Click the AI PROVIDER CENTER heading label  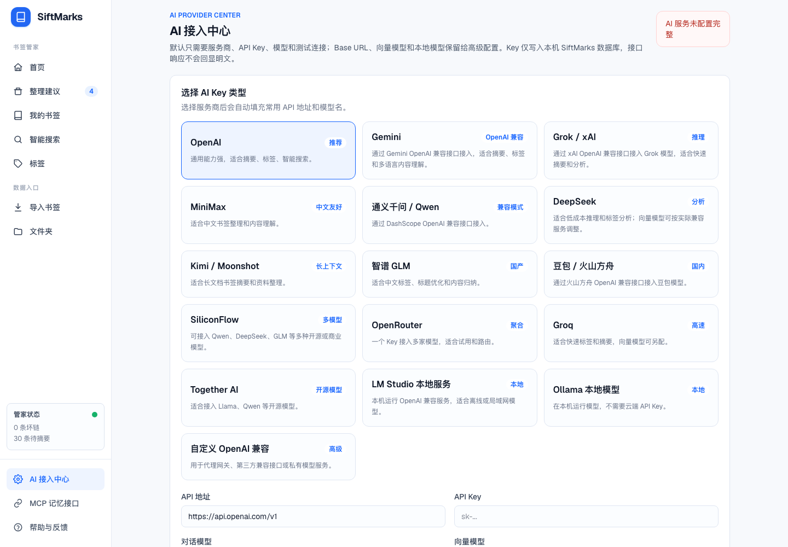click(205, 15)
